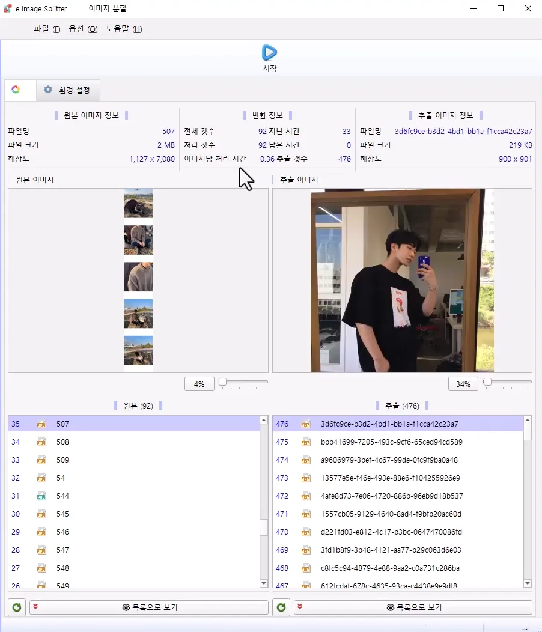Image resolution: width=542 pixels, height=632 pixels.
Task: Select extracted file 13577e5e-f46e-493e-88e6-f104255926e9
Action: [x=398, y=478]
